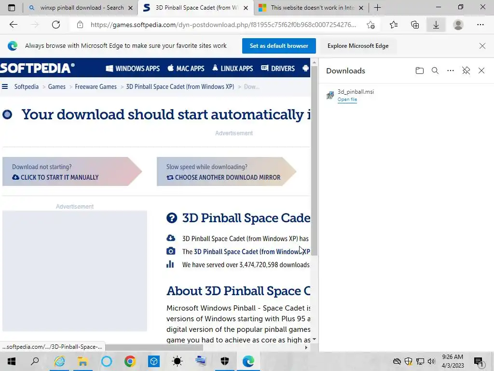The width and height of the screenshot is (494, 371).
Task: Click the horizontal scrollbar thumb
Action: click(x=154, y=347)
